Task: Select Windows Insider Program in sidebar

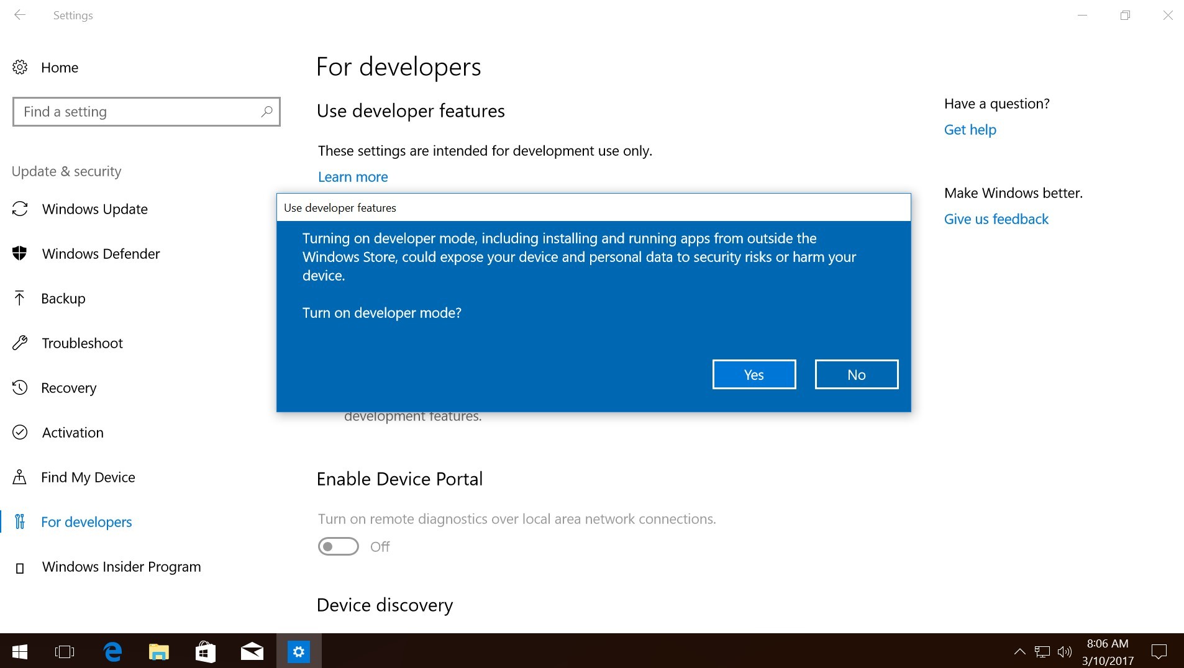Action: [x=121, y=567]
